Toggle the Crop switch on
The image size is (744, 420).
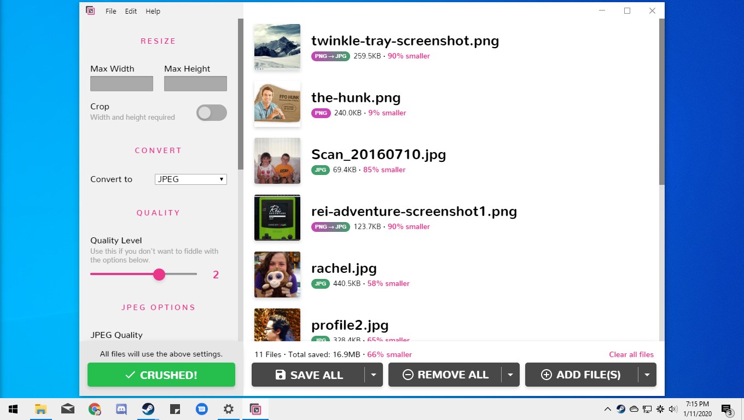(x=212, y=113)
